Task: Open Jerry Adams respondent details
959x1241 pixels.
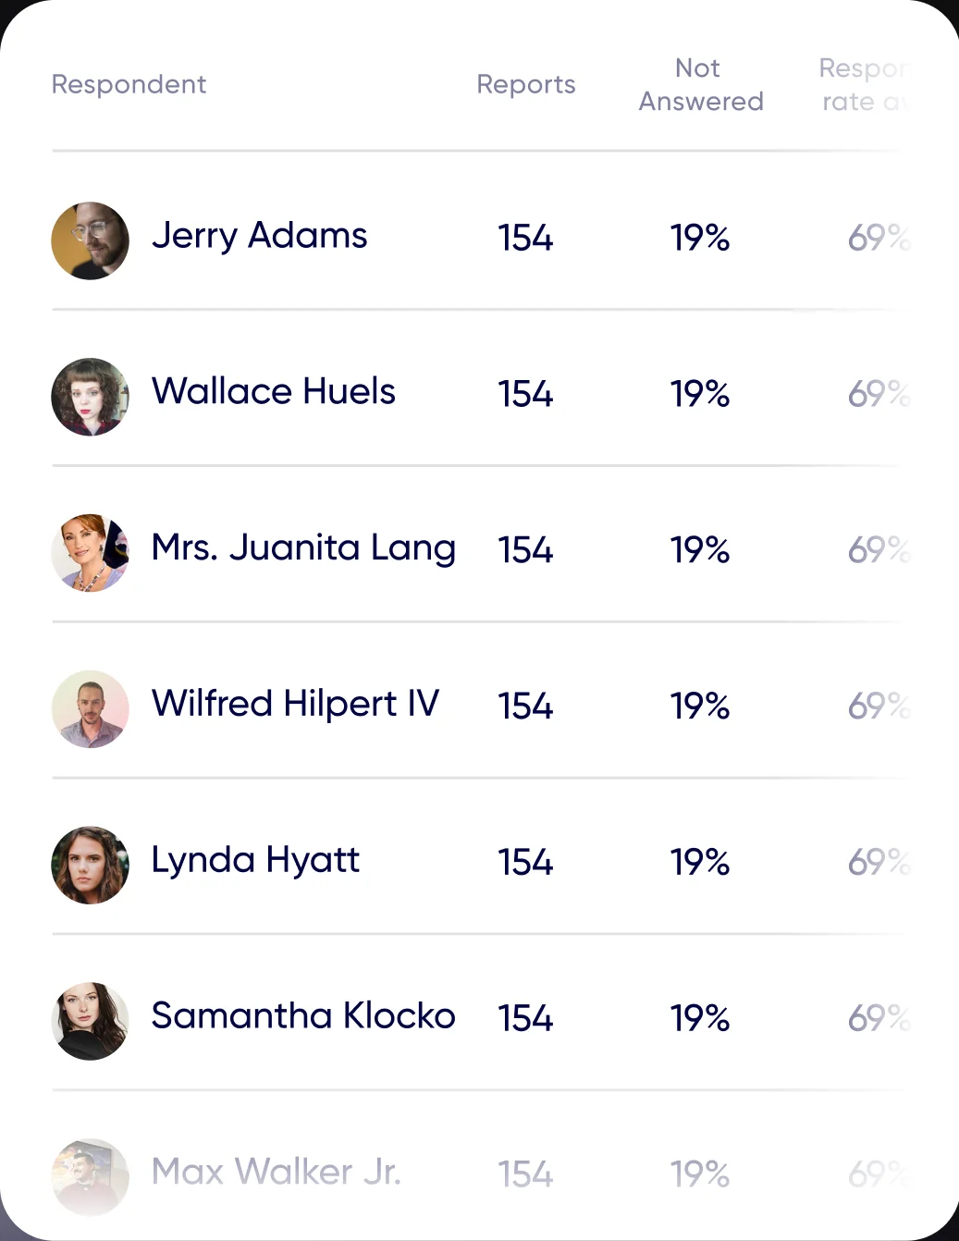Action: (x=259, y=237)
